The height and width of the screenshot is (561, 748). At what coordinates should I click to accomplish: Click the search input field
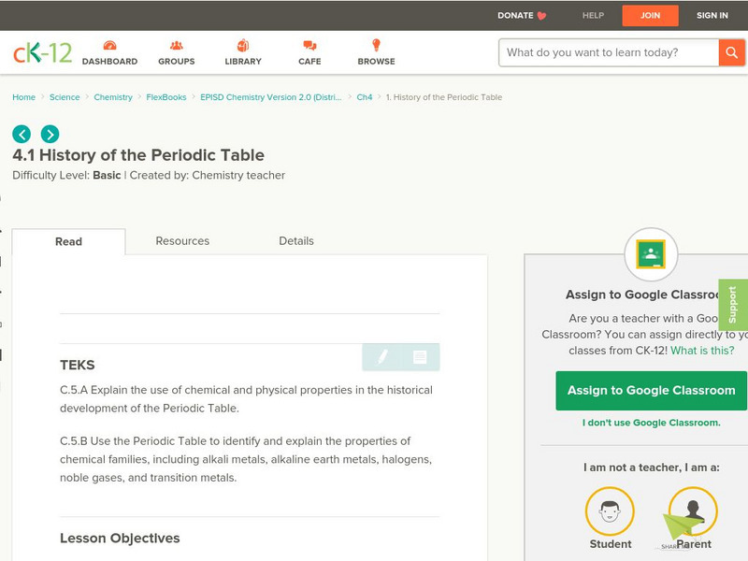pos(608,52)
